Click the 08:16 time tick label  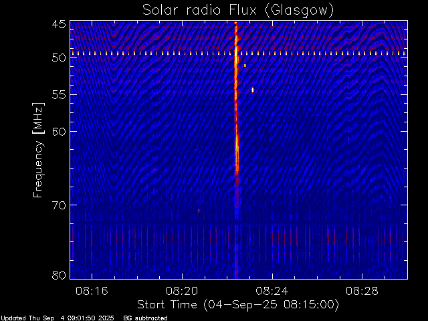pos(92,291)
